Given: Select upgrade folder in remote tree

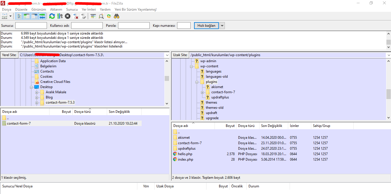Looking at the screenshot, I should (212, 118).
